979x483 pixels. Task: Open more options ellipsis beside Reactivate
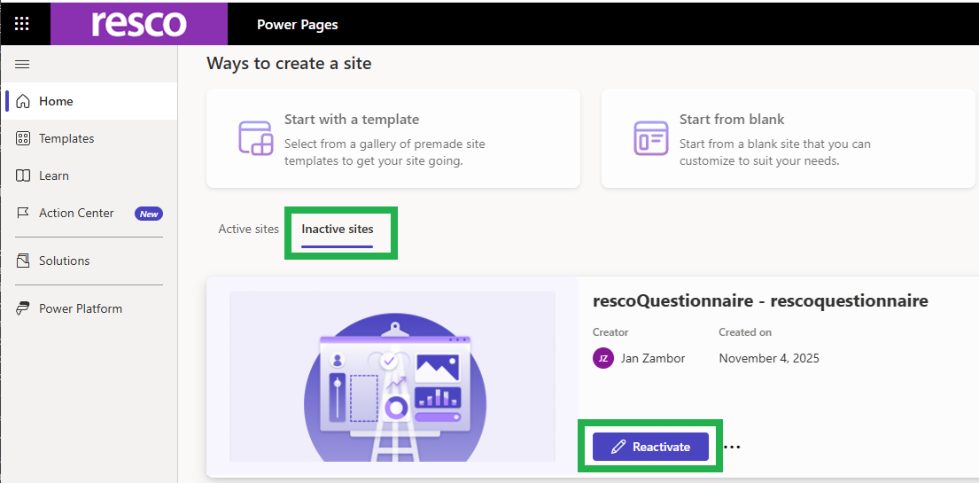tap(732, 447)
